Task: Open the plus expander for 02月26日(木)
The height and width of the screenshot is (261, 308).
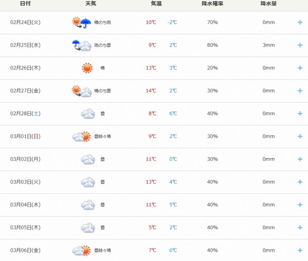Action: 300,68
